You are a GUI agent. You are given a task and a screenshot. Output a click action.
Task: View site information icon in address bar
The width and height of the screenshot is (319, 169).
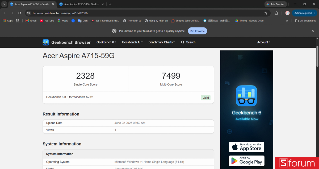pos(29,13)
